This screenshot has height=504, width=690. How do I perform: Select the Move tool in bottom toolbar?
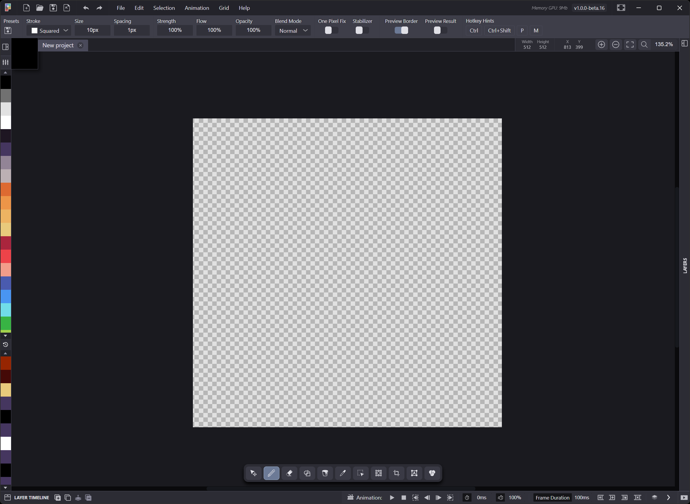[254, 473]
